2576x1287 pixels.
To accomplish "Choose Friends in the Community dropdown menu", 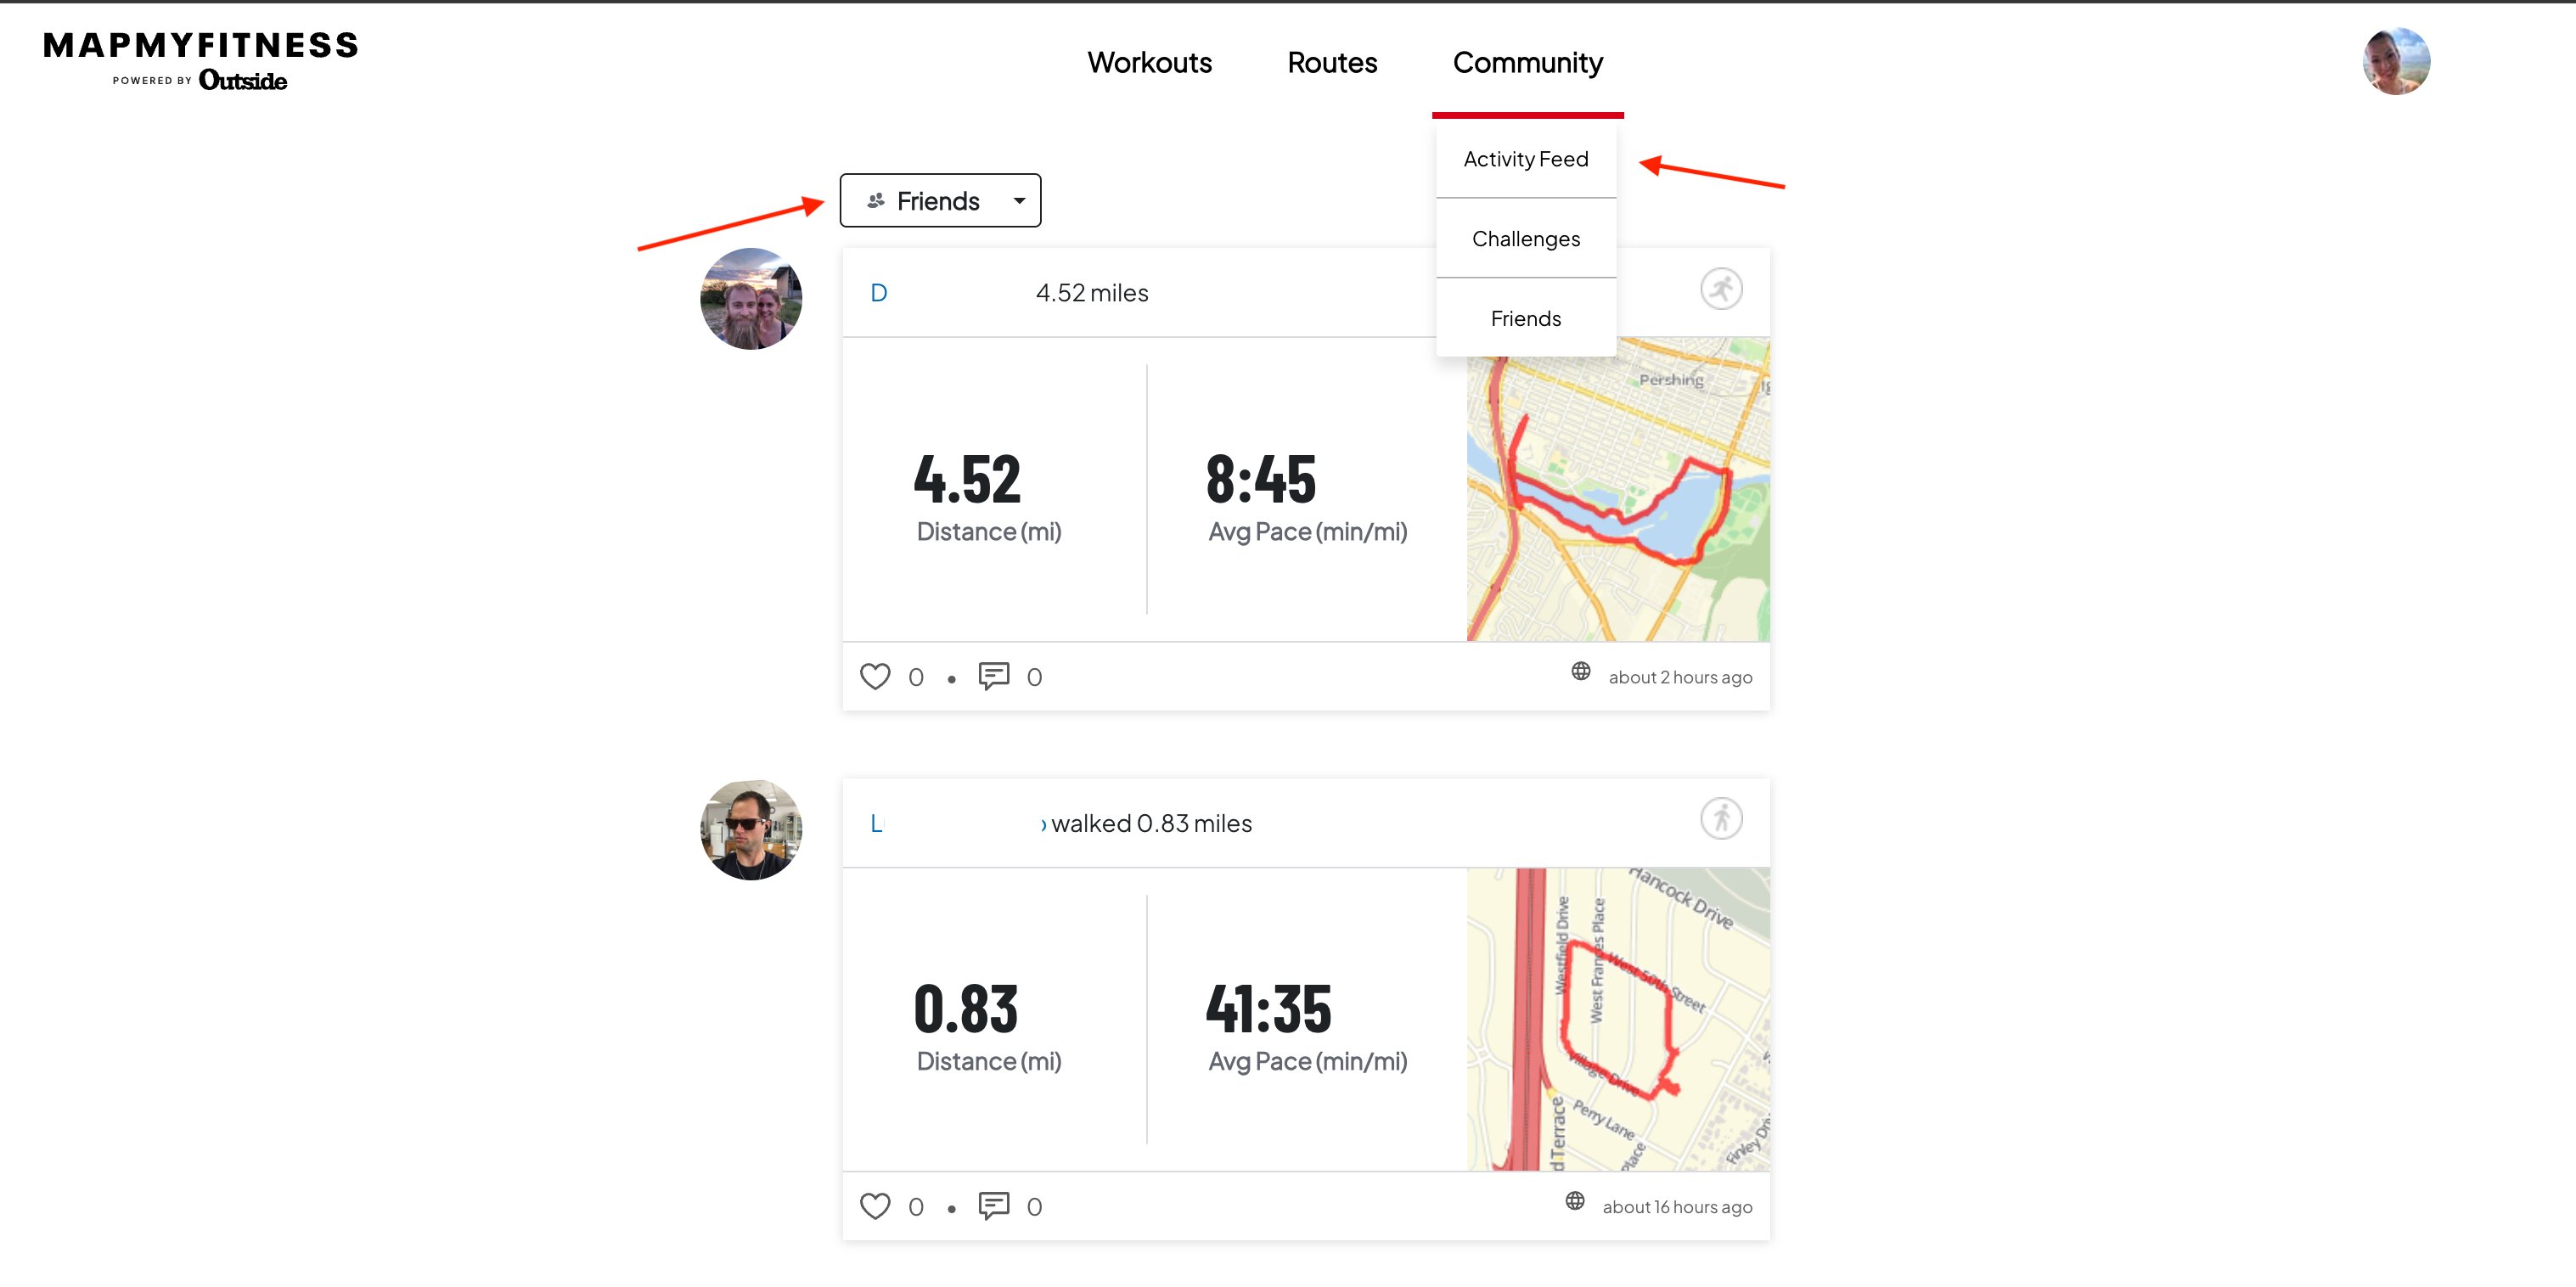I will tap(1525, 319).
